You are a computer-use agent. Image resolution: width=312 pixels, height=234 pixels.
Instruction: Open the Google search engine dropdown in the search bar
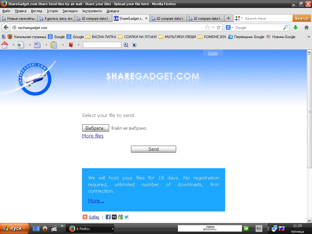coord(230,27)
